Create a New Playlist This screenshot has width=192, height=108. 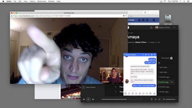pyautogui.click(x=88, y=87)
